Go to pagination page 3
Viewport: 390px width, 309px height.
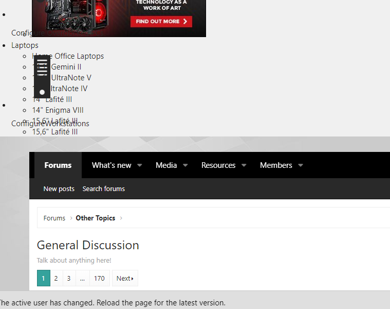pyautogui.click(x=69, y=278)
